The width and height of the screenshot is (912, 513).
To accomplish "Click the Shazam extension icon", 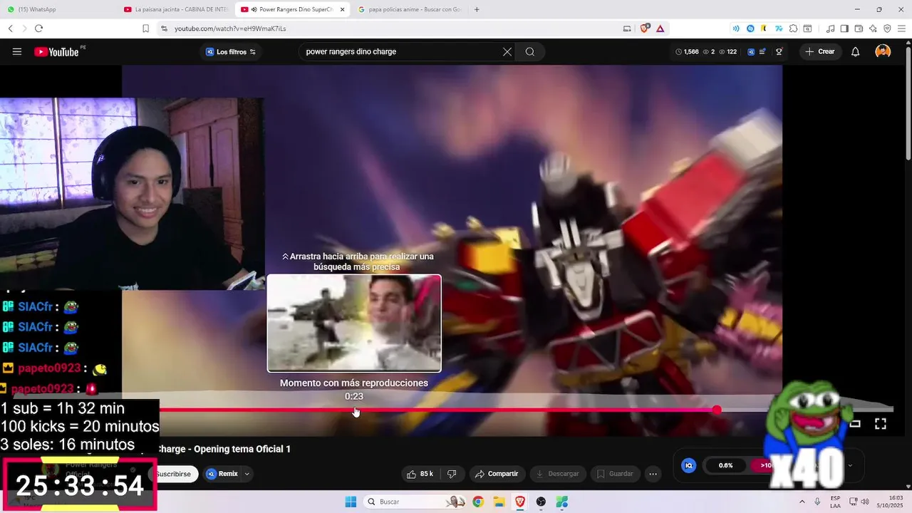I will tap(750, 28).
